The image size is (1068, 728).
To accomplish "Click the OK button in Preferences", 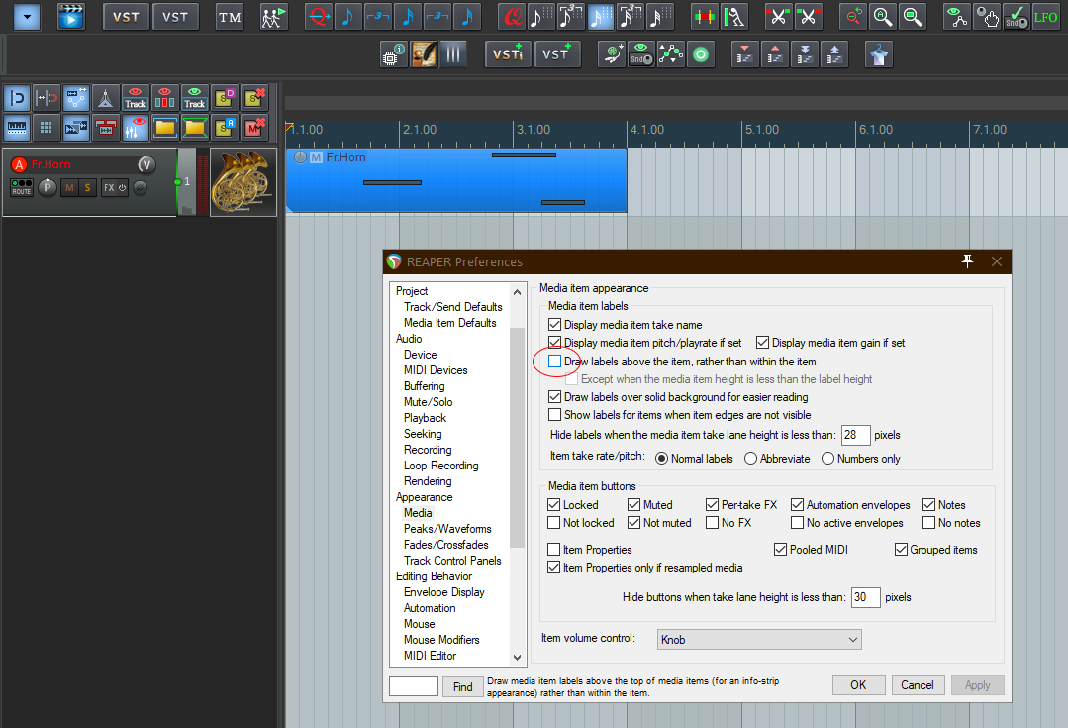I will 858,684.
